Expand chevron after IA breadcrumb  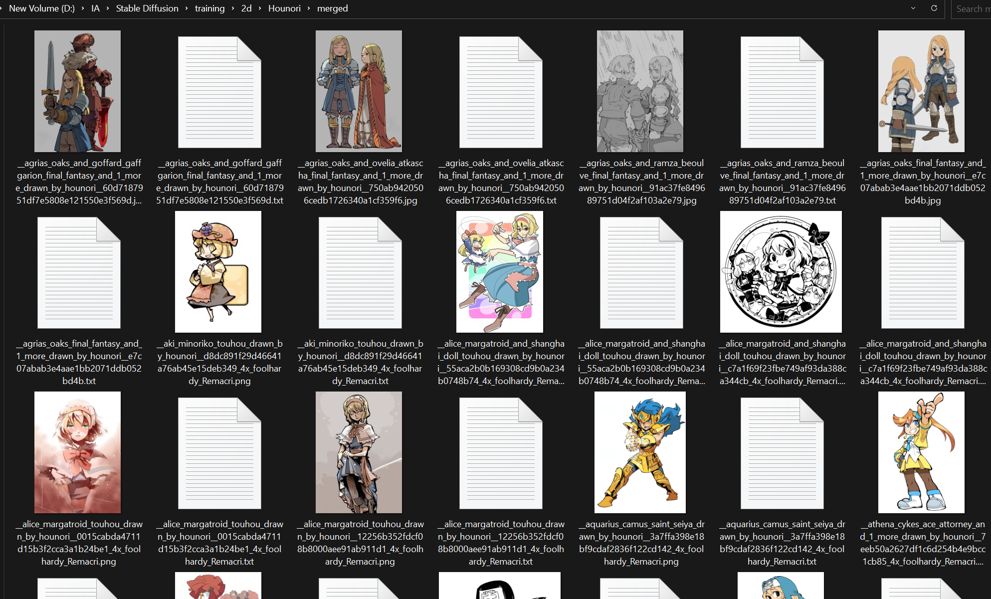point(108,8)
